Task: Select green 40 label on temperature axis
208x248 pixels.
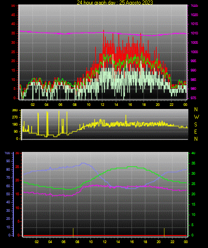Action: [x=193, y=153]
